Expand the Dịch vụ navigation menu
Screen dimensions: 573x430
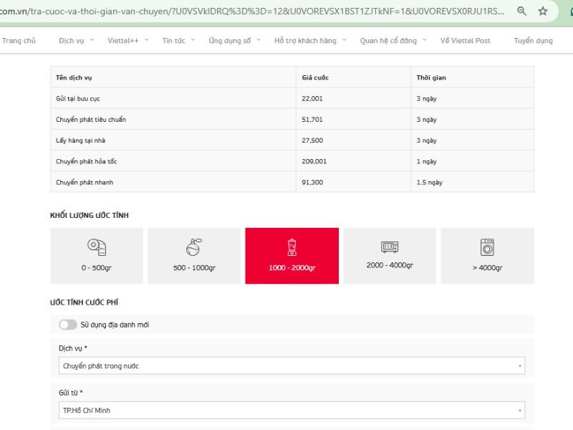[77, 41]
